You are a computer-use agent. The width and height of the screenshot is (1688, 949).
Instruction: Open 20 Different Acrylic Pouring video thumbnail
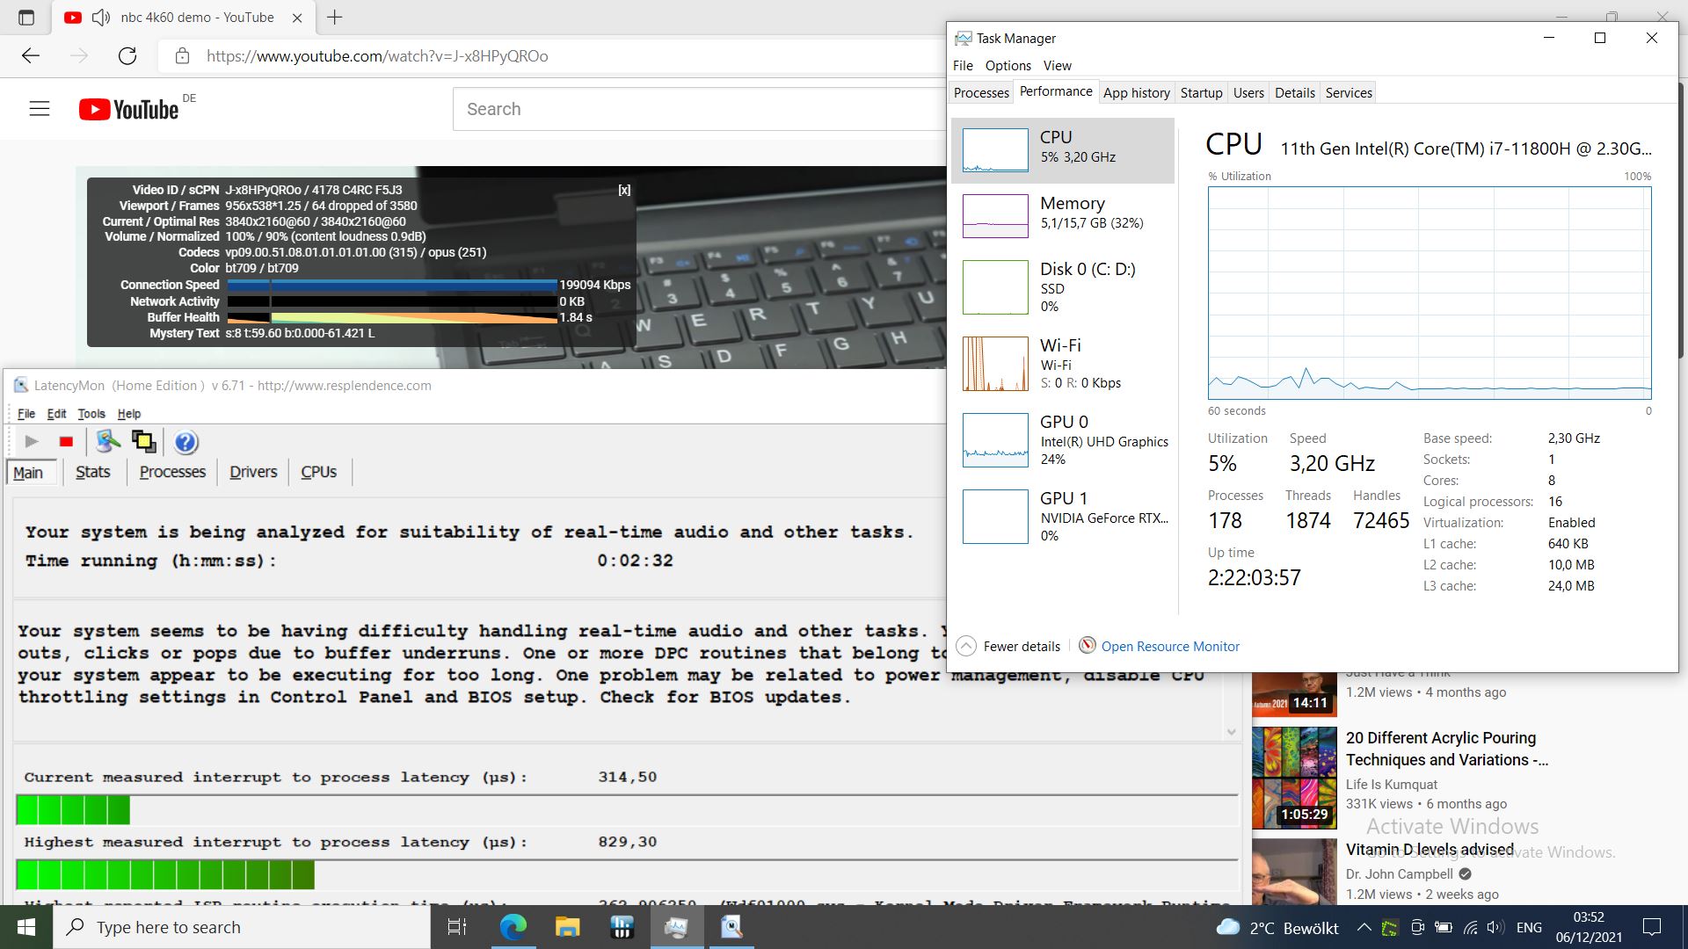pos(1294,778)
